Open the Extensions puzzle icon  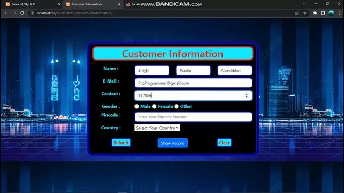tap(315, 13)
